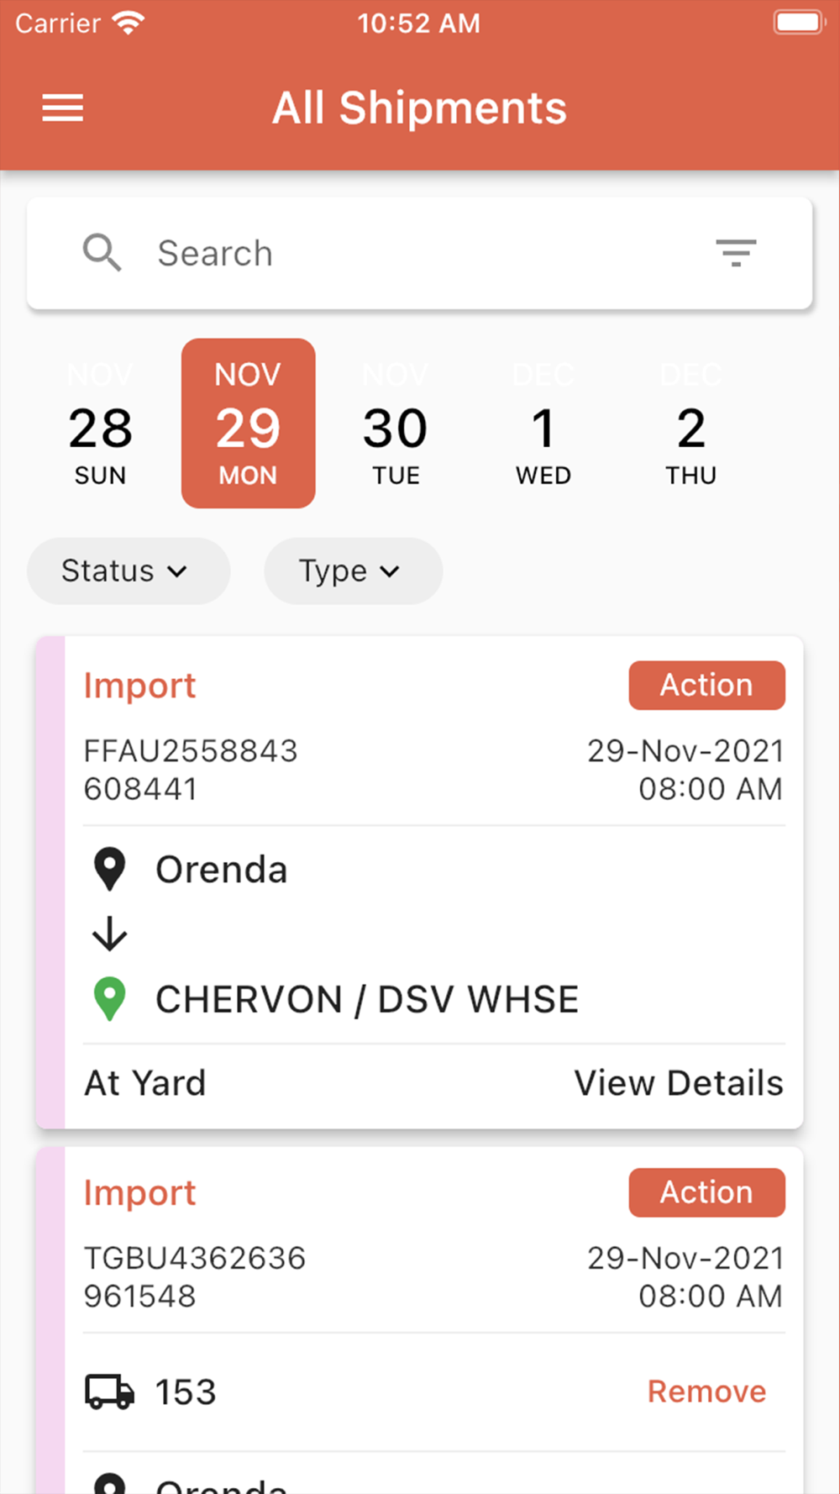Open the hamburger navigation menu
840x1494 pixels.
click(x=63, y=108)
